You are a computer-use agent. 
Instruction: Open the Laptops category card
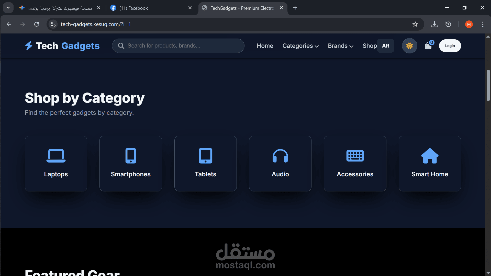(56, 164)
